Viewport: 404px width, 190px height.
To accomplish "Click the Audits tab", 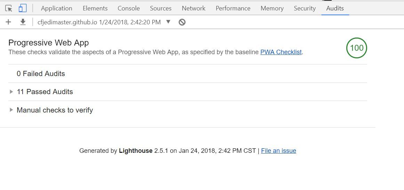I will (335, 8).
